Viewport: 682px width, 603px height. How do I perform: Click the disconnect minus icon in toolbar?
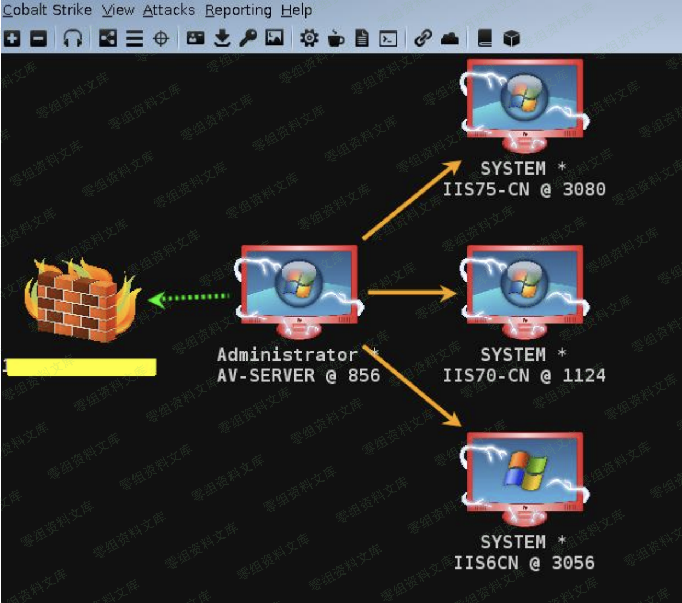coord(38,38)
